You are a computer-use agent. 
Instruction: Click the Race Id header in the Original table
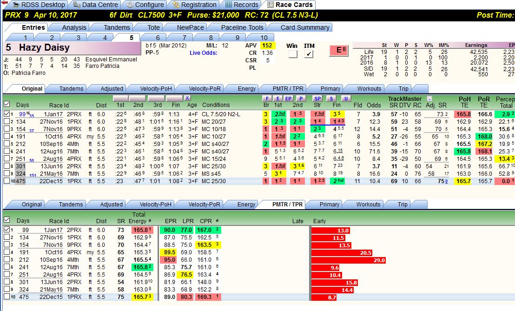[59, 105]
